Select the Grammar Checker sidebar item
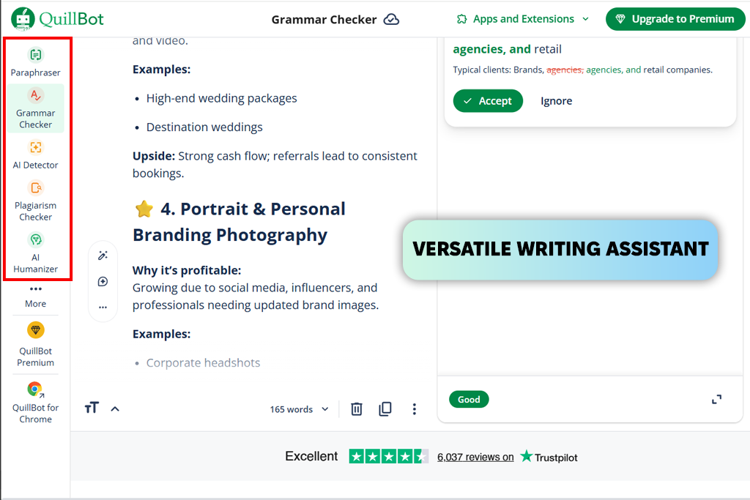The height and width of the screenshot is (500, 750). 35,108
